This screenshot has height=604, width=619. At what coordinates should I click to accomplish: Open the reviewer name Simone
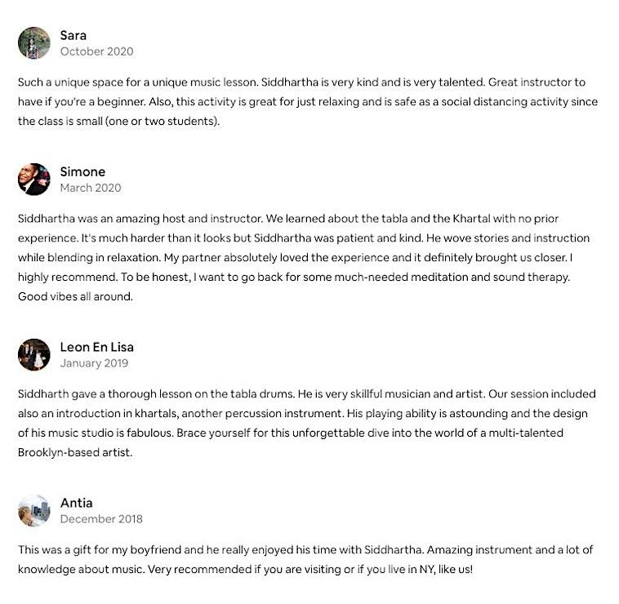click(82, 171)
